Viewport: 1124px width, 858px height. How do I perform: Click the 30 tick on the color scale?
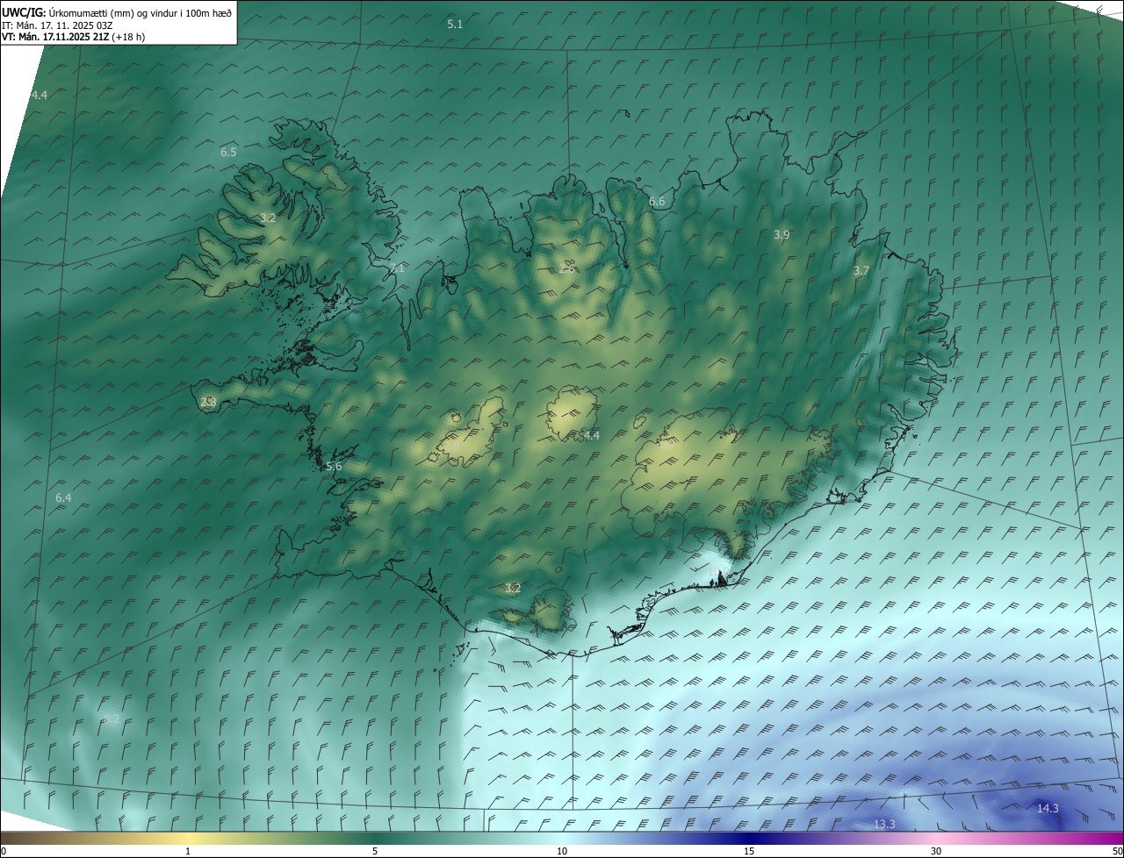click(936, 851)
